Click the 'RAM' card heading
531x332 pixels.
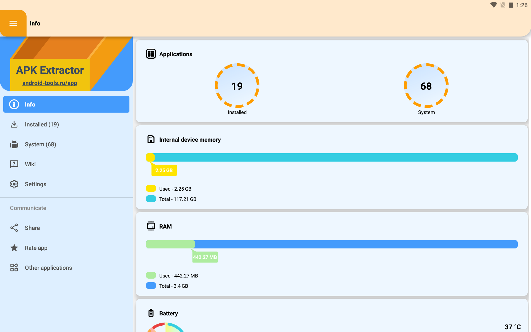click(165, 226)
